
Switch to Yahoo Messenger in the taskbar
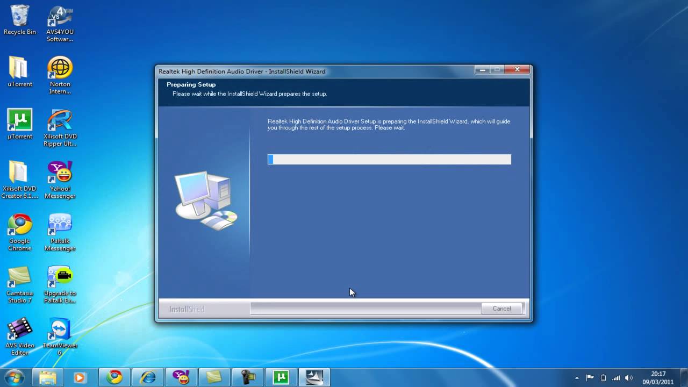(181, 377)
